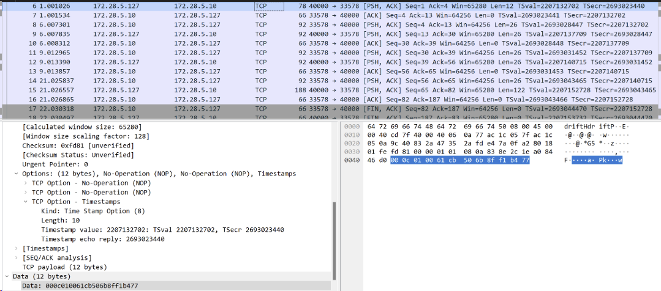The width and height of the screenshot is (661, 291).
Task: Select packet 10 at time 6.008312
Action: 331,43
